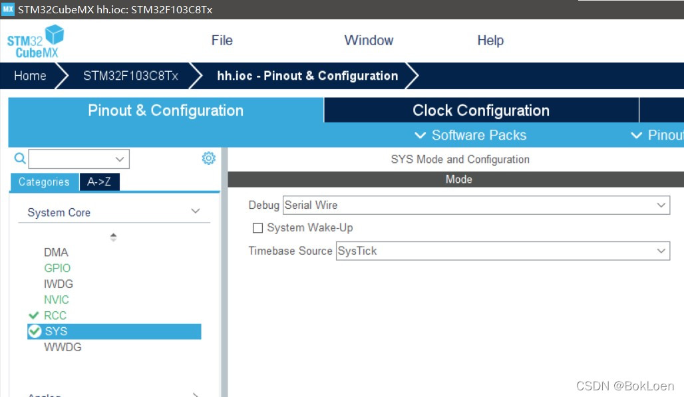Click the STM32CubeMX logo icon
The height and width of the screenshot is (397, 684).
tap(35, 41)
